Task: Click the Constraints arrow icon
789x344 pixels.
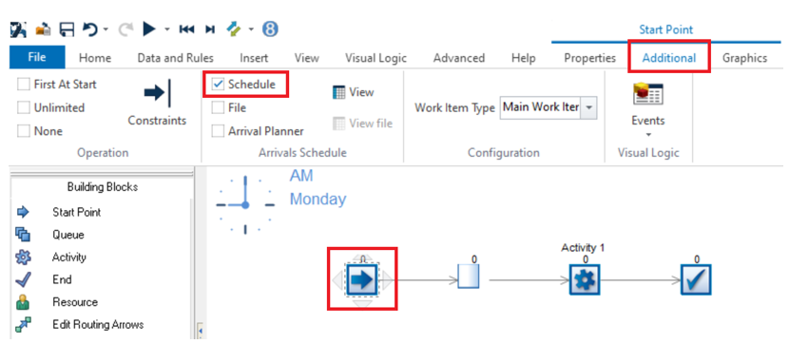Action: 158,93
